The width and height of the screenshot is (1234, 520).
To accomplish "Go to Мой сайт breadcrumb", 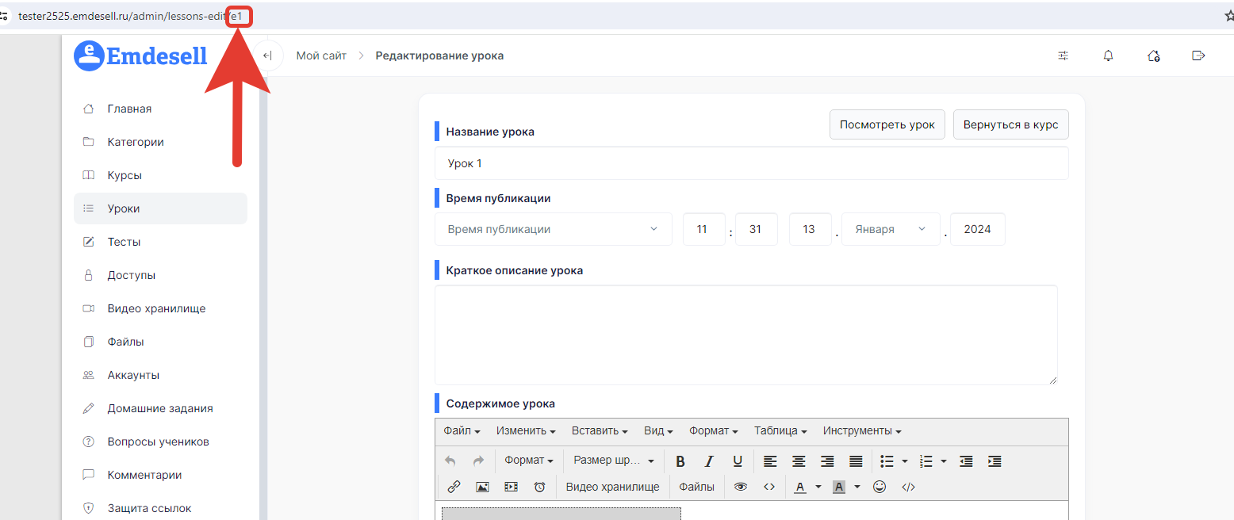I will click(x=321, y=55).
